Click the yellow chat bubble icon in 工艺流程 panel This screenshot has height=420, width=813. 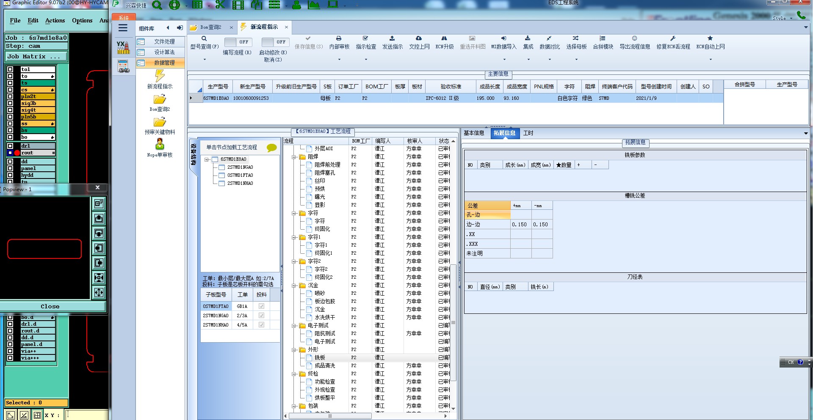(x=271, y=148)
